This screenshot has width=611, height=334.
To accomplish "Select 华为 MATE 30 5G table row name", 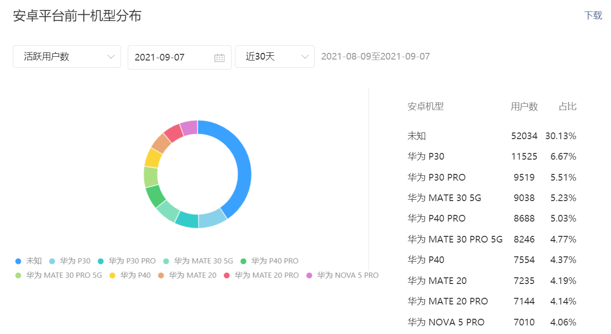I will point(444,198).
